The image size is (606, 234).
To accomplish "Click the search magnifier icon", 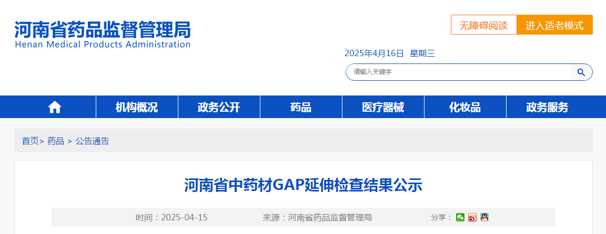I will coord(581,72).
